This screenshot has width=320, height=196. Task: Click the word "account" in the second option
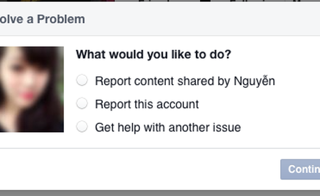178,104
